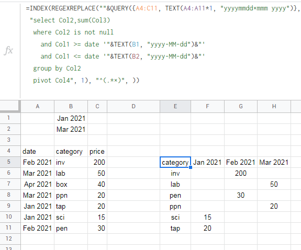Click cell E6 'inv' in pivot

175,173
